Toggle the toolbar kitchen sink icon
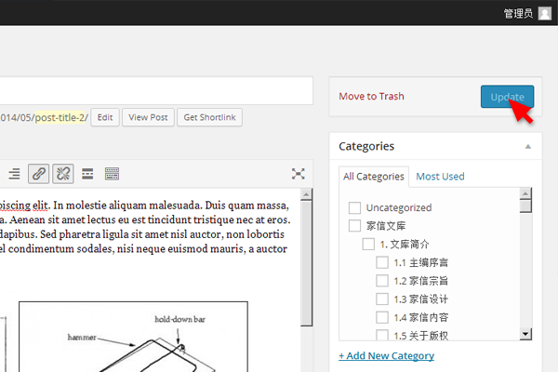Screen dimensions: 558x372 (112, 174)
